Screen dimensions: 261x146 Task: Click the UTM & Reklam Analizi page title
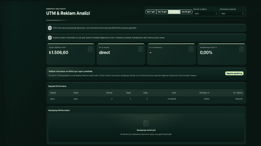68,13
